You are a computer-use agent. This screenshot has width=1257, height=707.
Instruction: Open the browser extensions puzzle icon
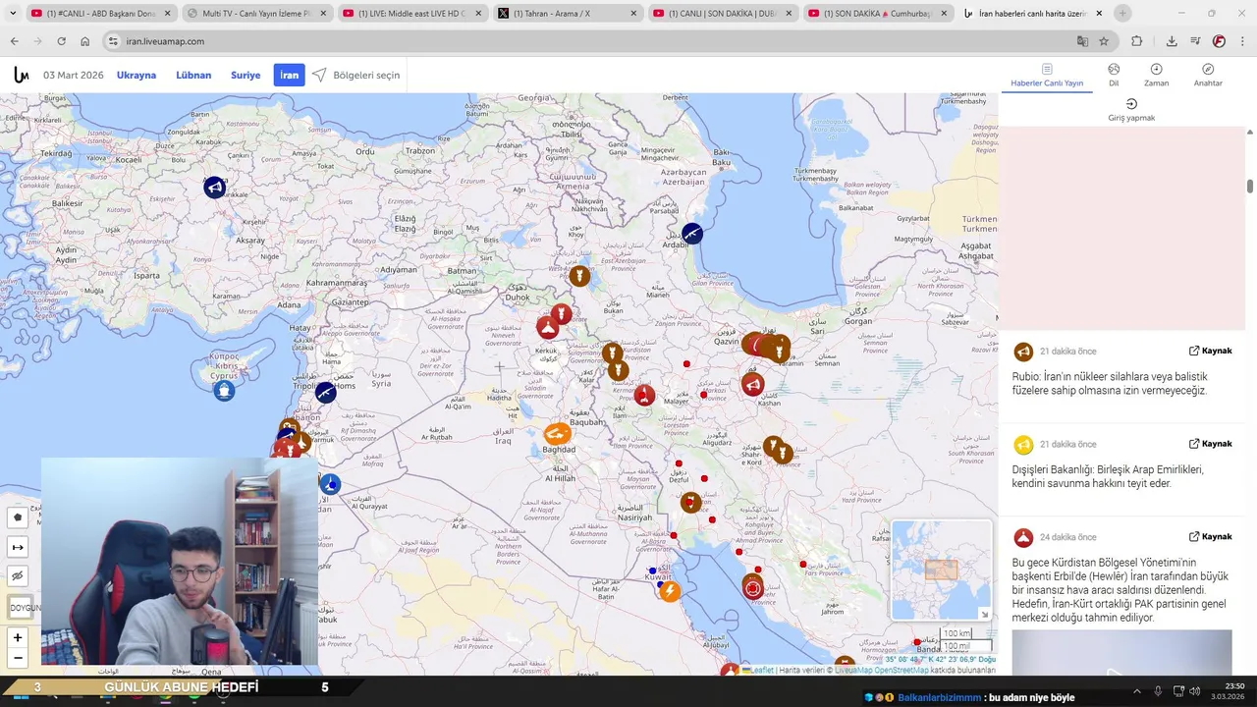[1137, 41]
